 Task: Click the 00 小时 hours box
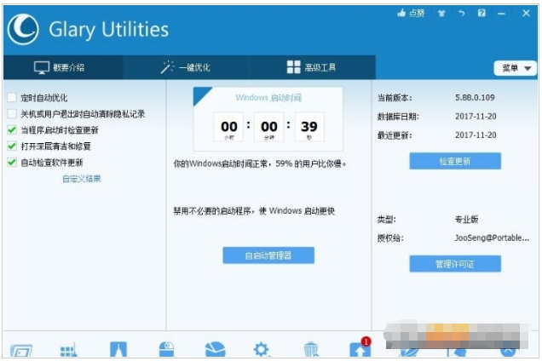click(229, 127)
